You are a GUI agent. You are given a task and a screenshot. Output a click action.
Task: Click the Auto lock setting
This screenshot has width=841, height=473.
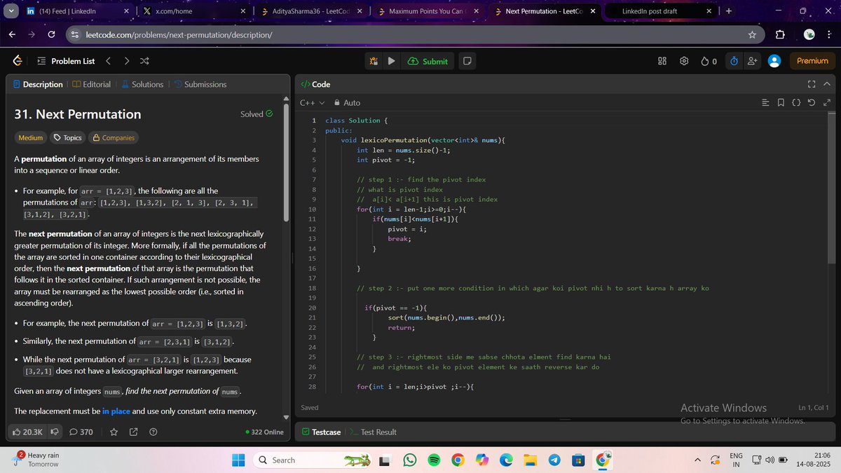pyautogui.click(x=347, y=102)
